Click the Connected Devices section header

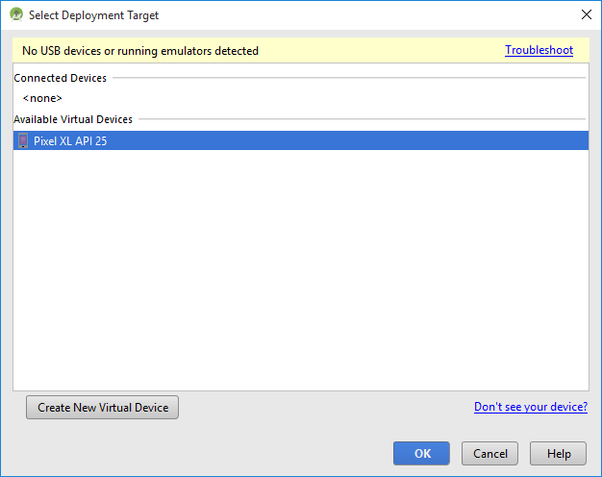coord(61,78)
